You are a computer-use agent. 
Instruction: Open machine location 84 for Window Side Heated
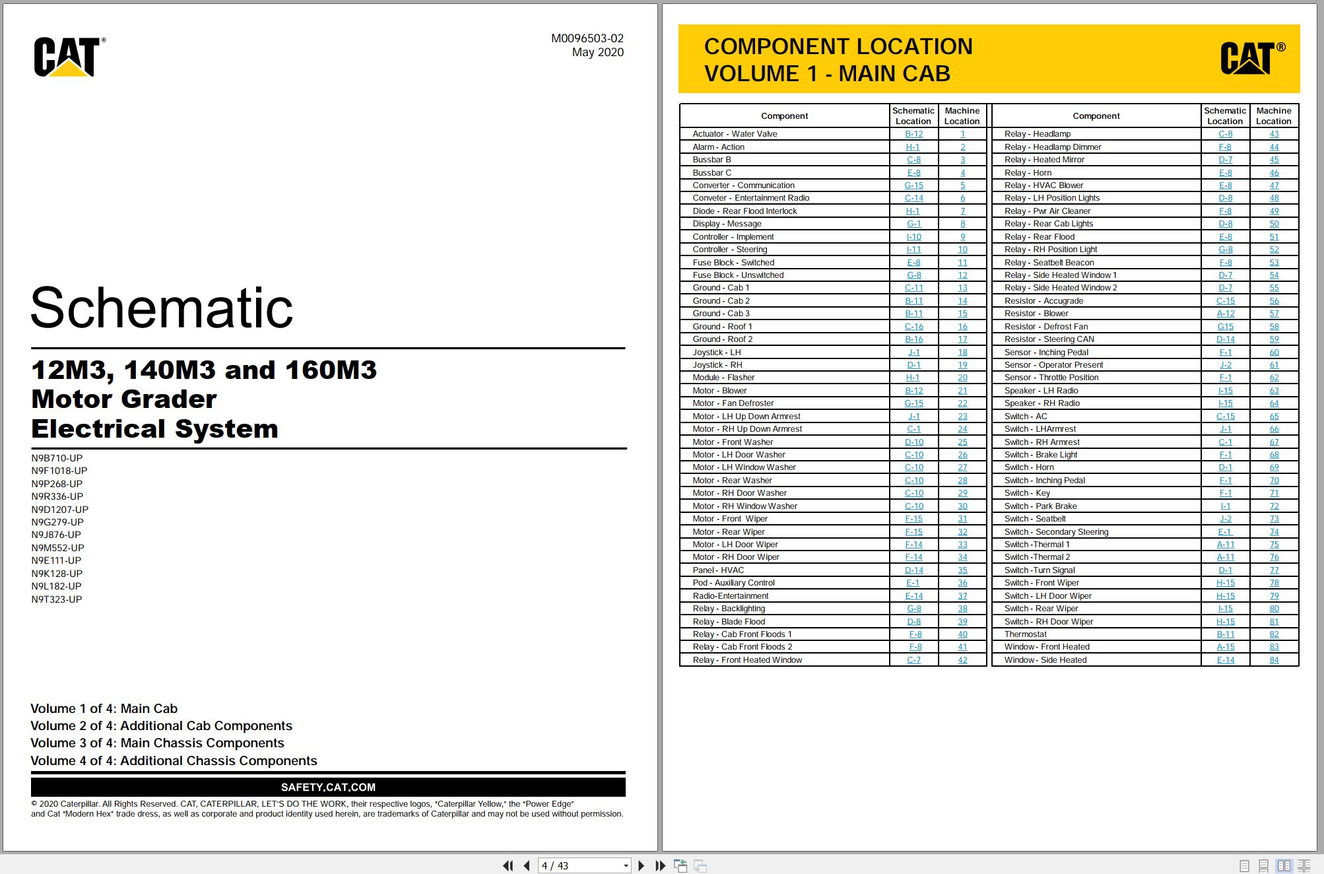(x=1274, y=660)
